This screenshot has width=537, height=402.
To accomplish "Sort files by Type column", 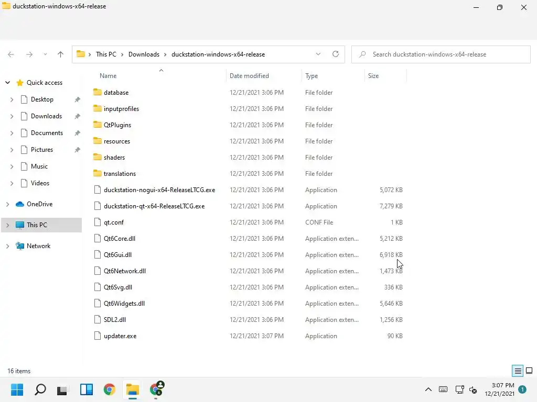I will click(x=312, y=76).
